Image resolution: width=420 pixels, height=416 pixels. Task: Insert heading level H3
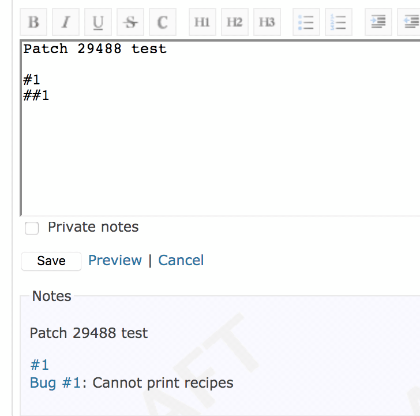click(267, 22)
